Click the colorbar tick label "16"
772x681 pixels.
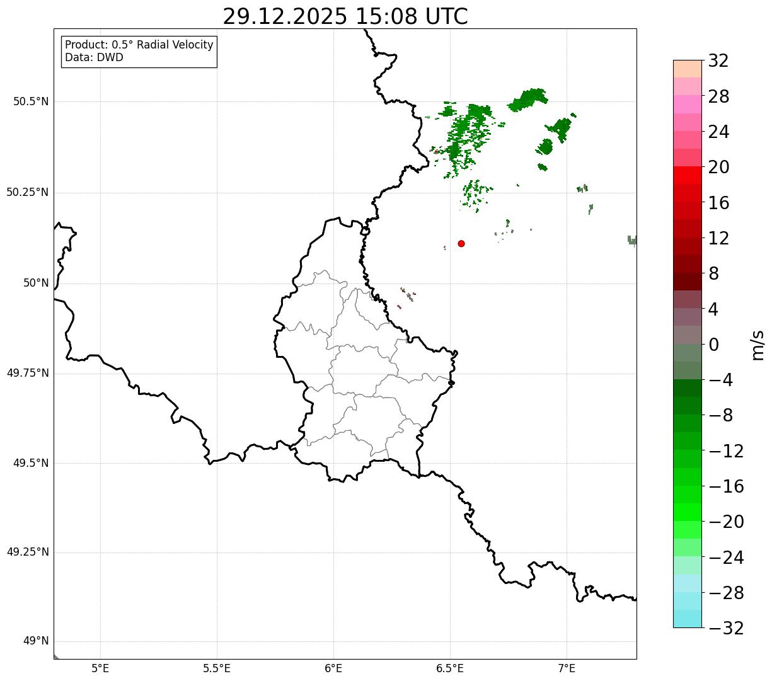(718, 203)
